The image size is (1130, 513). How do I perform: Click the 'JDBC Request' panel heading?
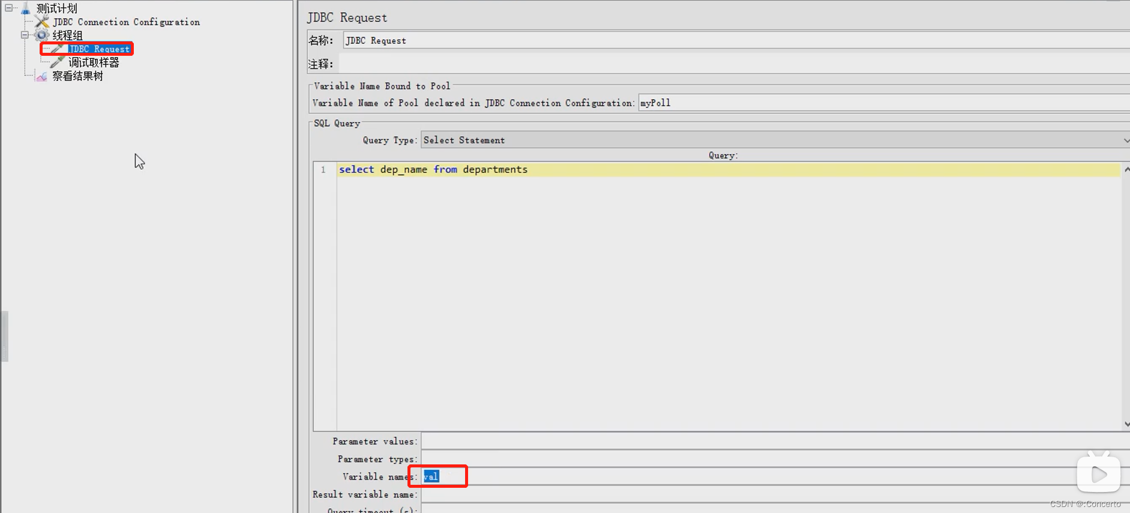(347, 17)
